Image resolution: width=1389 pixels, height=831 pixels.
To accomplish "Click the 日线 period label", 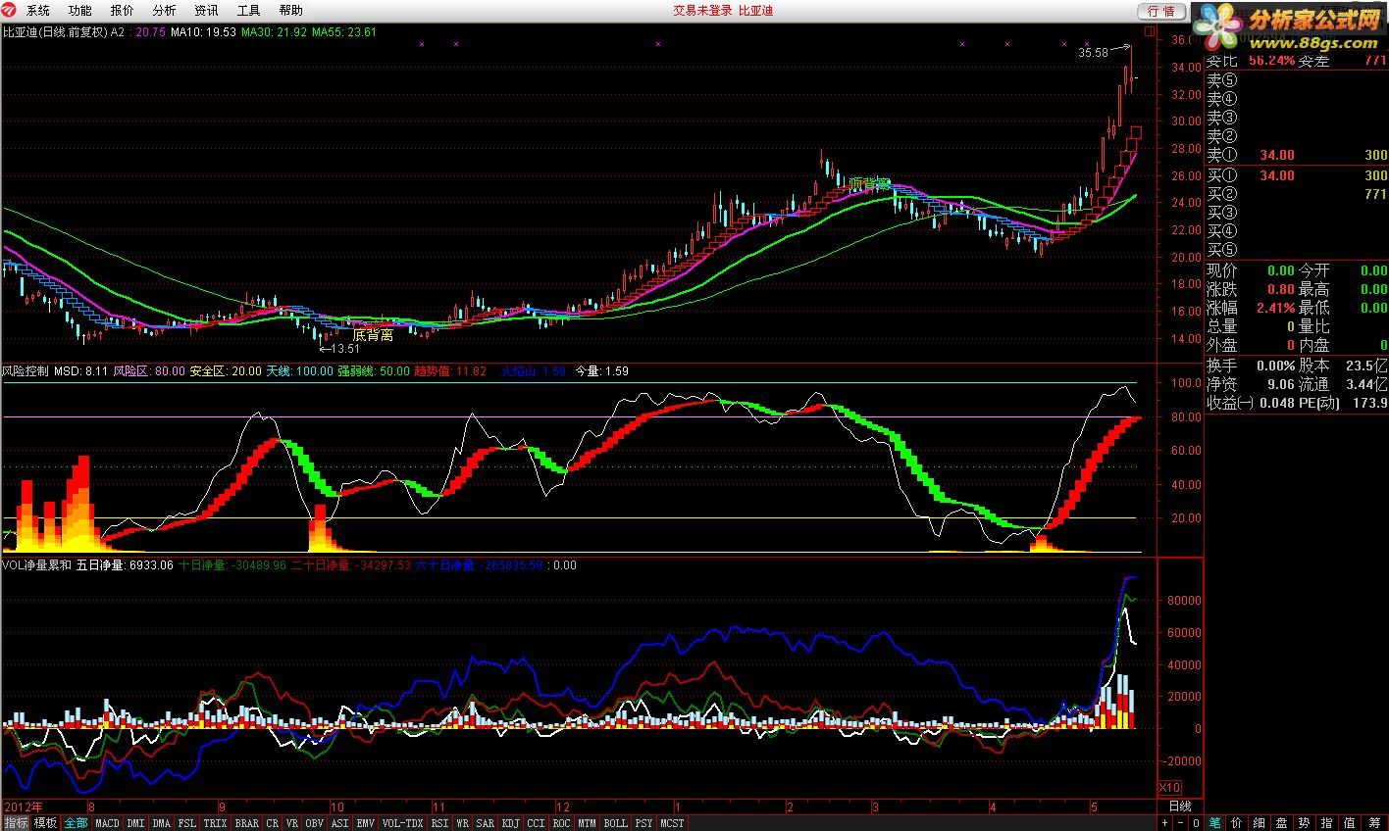I will click(1180, 806).
